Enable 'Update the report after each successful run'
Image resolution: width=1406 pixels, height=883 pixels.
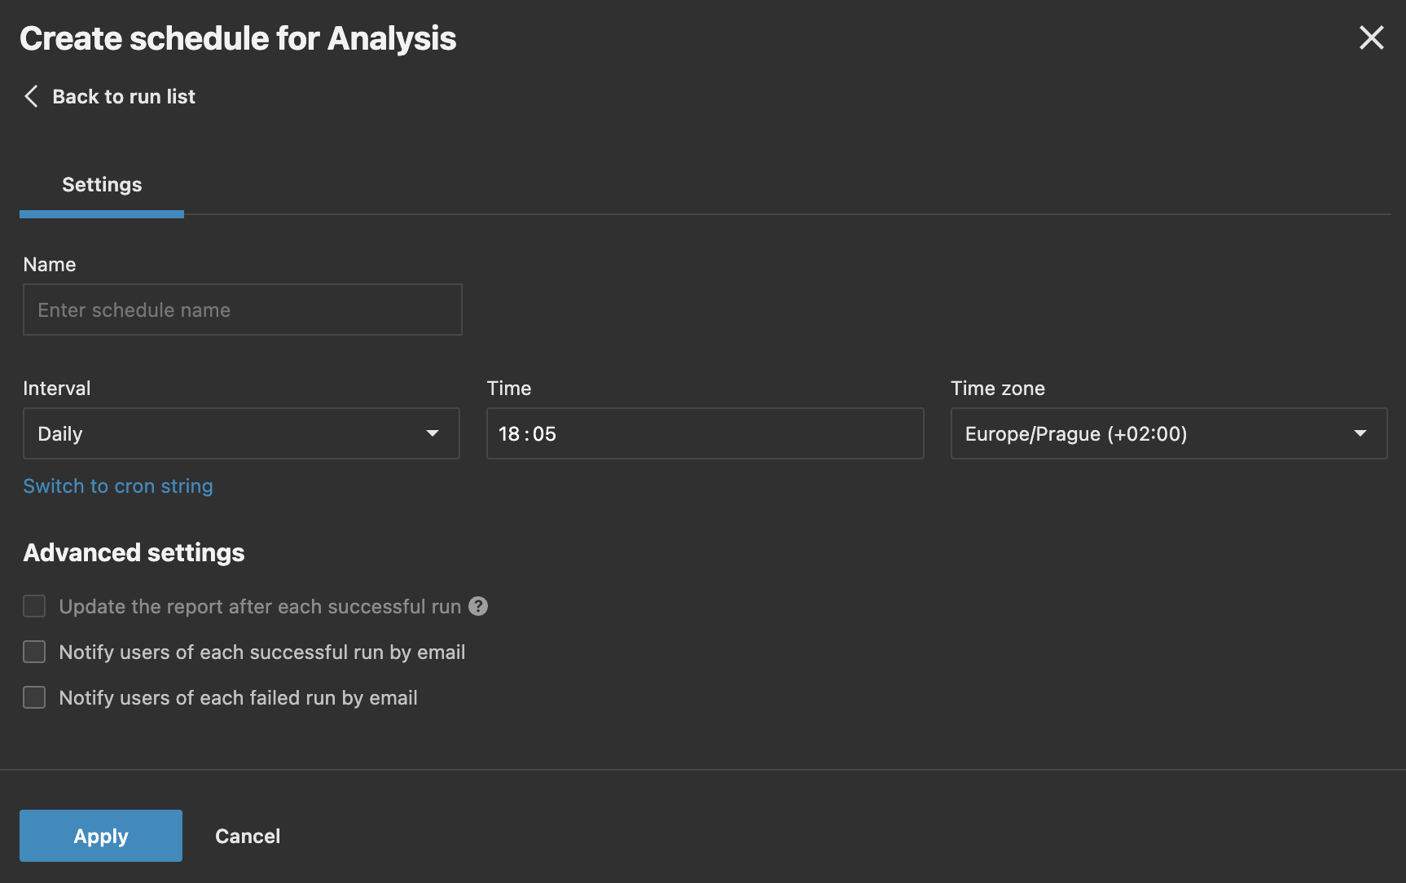point(33,606)
